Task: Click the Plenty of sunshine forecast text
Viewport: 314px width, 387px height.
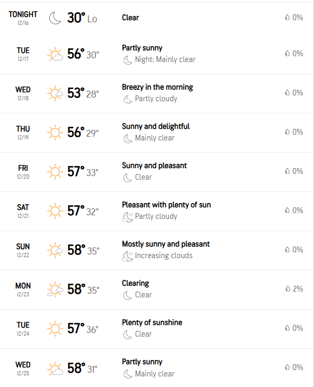Action: pos(152,322)
